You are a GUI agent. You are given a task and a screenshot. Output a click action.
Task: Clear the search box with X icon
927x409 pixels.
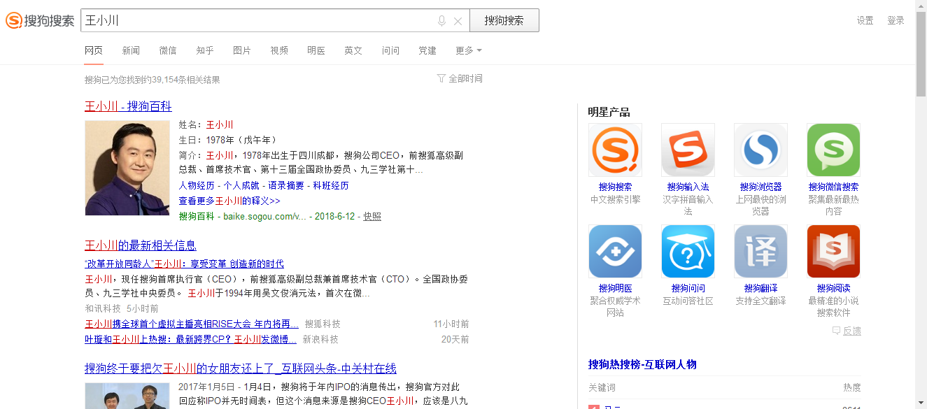tap(458, 21)
